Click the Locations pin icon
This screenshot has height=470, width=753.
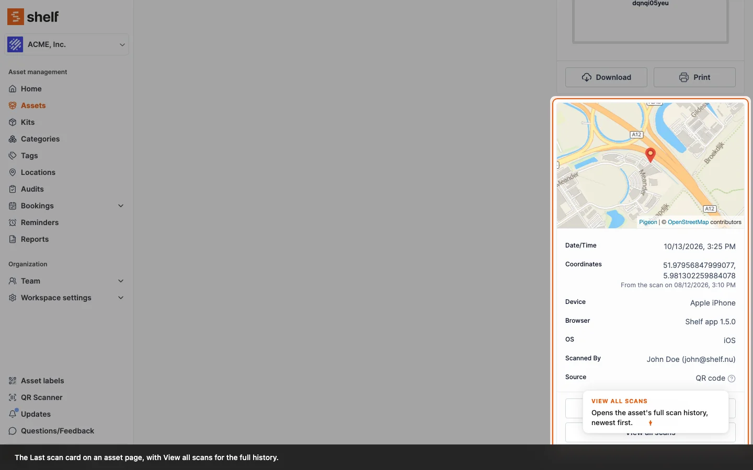click(x=13, y=172)
